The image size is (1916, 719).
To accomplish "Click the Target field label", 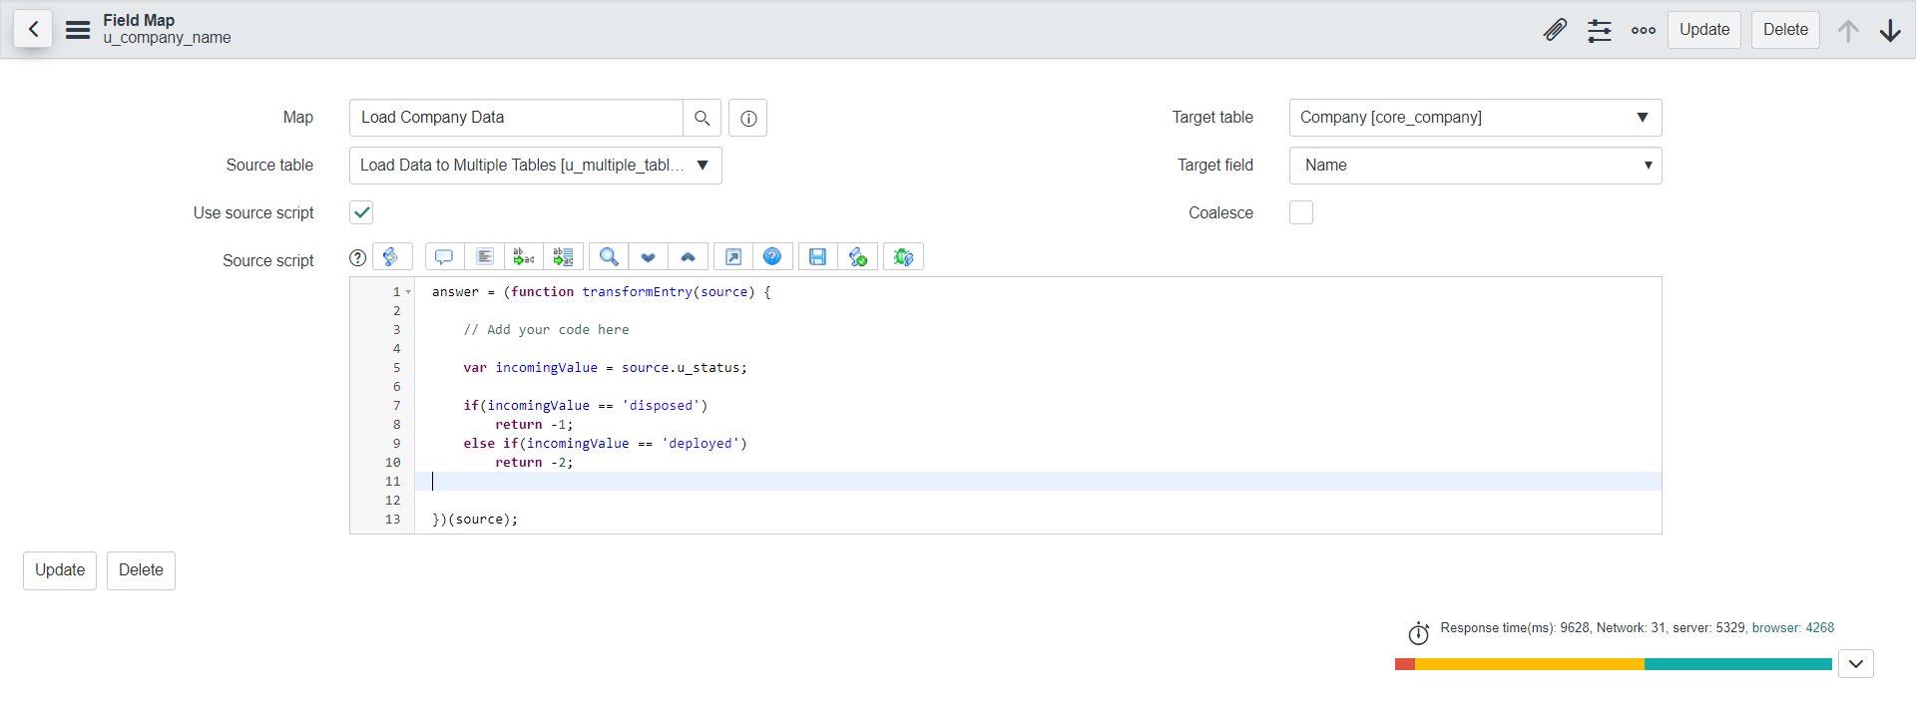I will (1214, 166).
